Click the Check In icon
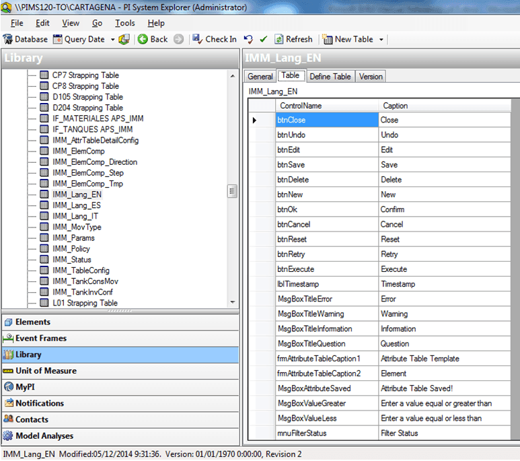 coord(198,39)
